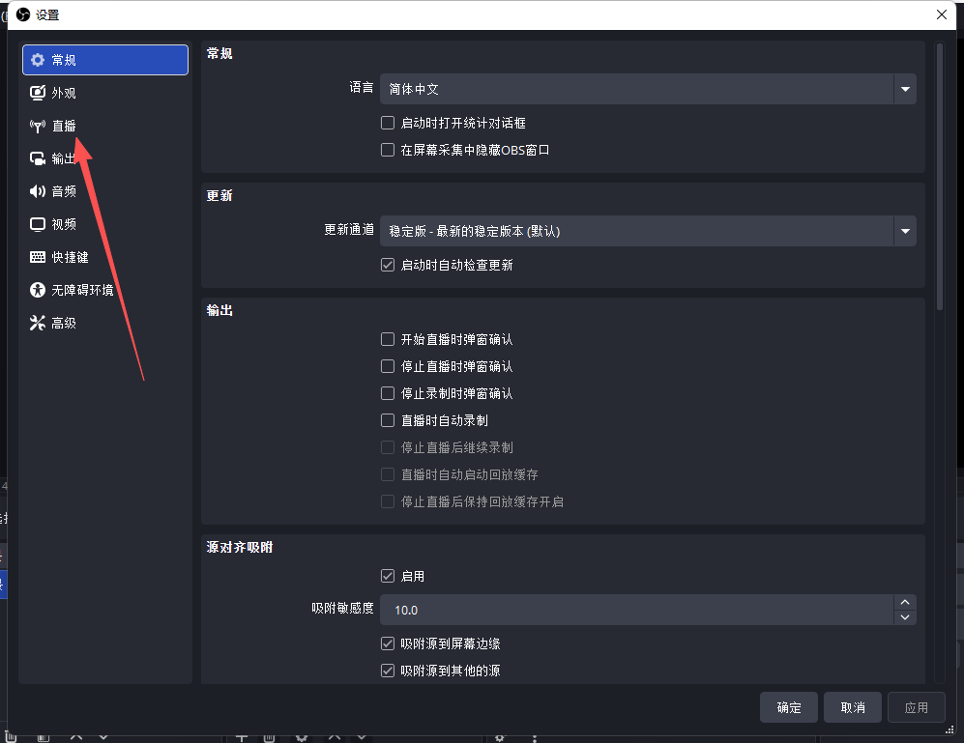This screenshot has width=964, height=743.
Task: Click the 无障碍环境 accessibility icon
Action: point(38,290)
